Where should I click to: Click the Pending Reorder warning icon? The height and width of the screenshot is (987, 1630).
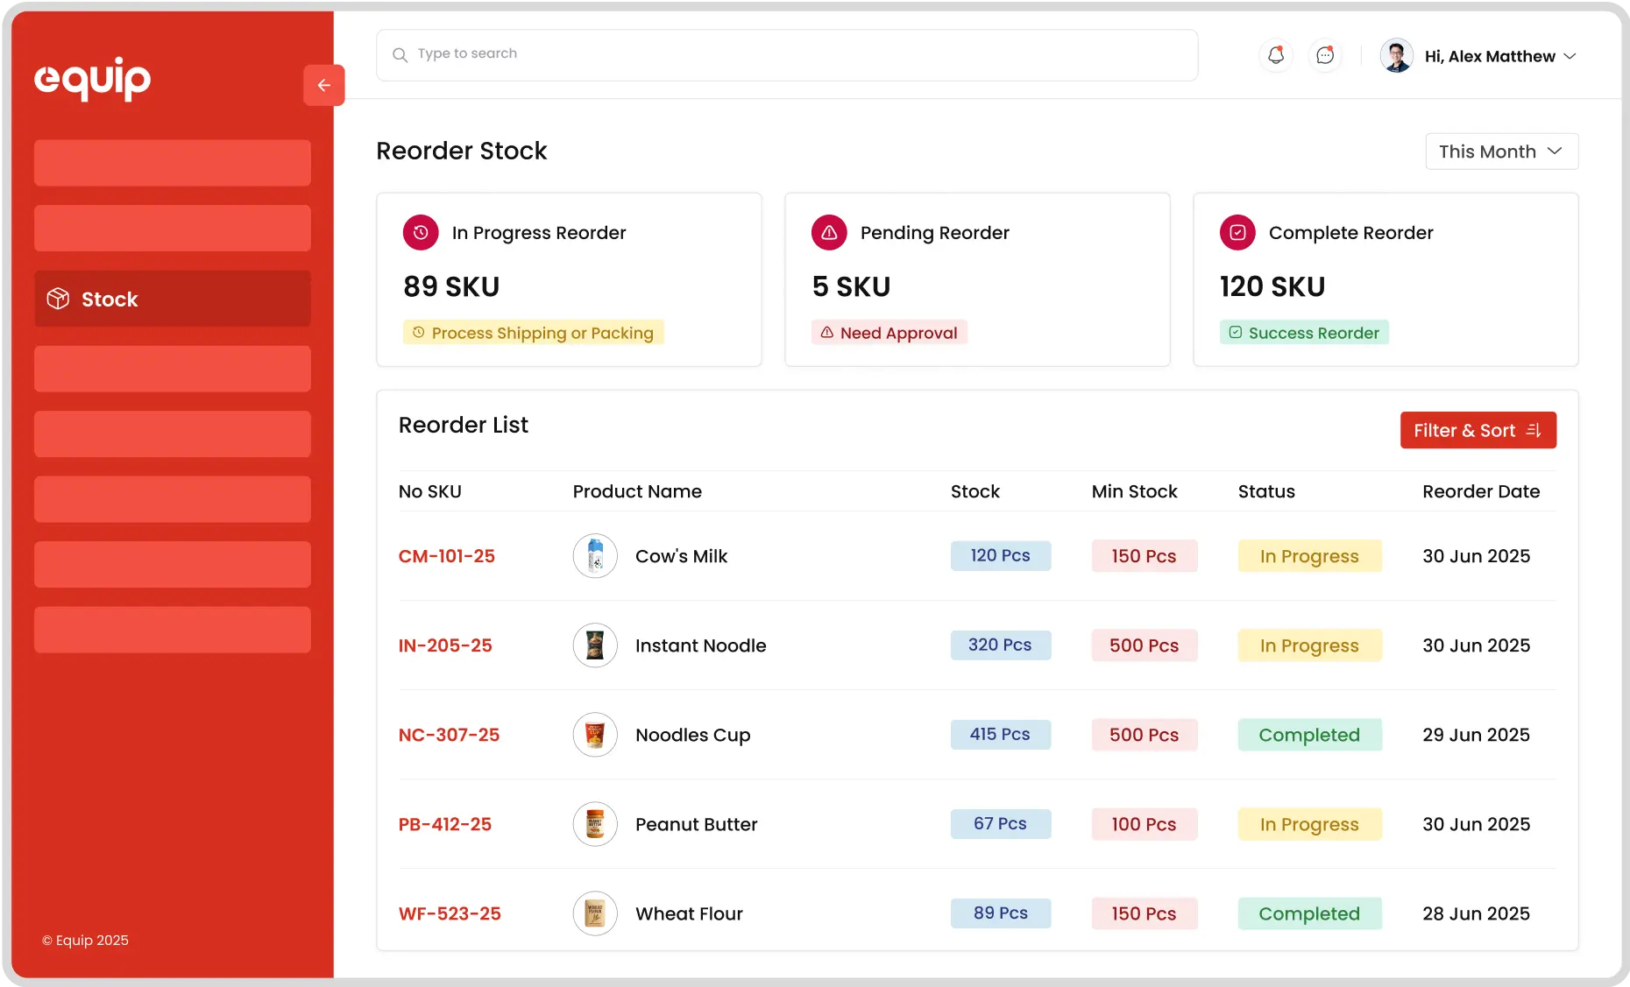pyautogui.click(x=829, y=233)
